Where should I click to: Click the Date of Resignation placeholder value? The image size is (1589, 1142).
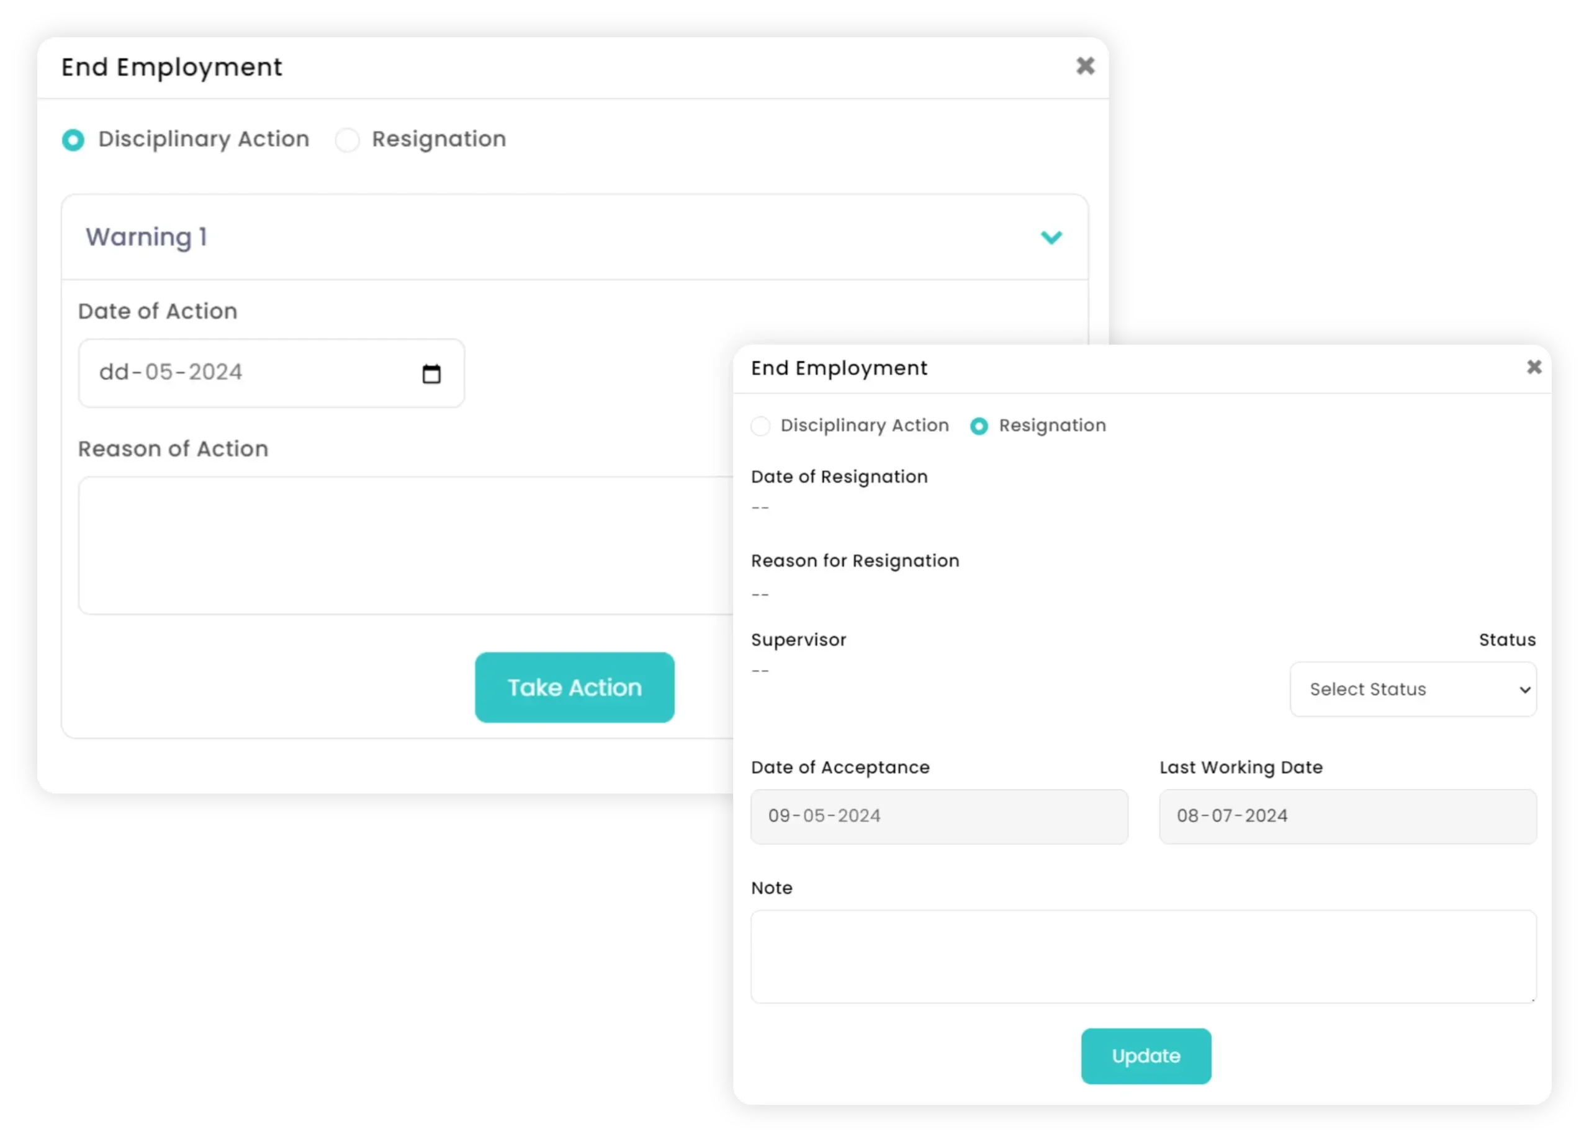(x=761, y=507)
